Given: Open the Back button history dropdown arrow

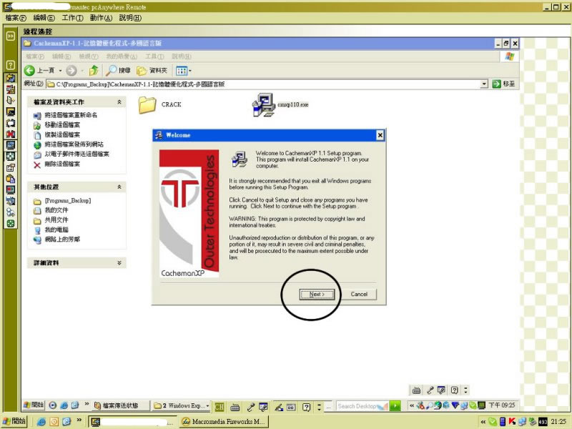Looking at the screenshot, I should 60,71.
